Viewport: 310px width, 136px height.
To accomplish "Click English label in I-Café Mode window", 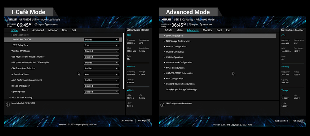I will (41, 25).
